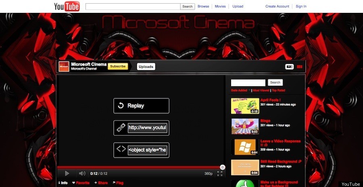Play the video with the play button

coord(67,173)
